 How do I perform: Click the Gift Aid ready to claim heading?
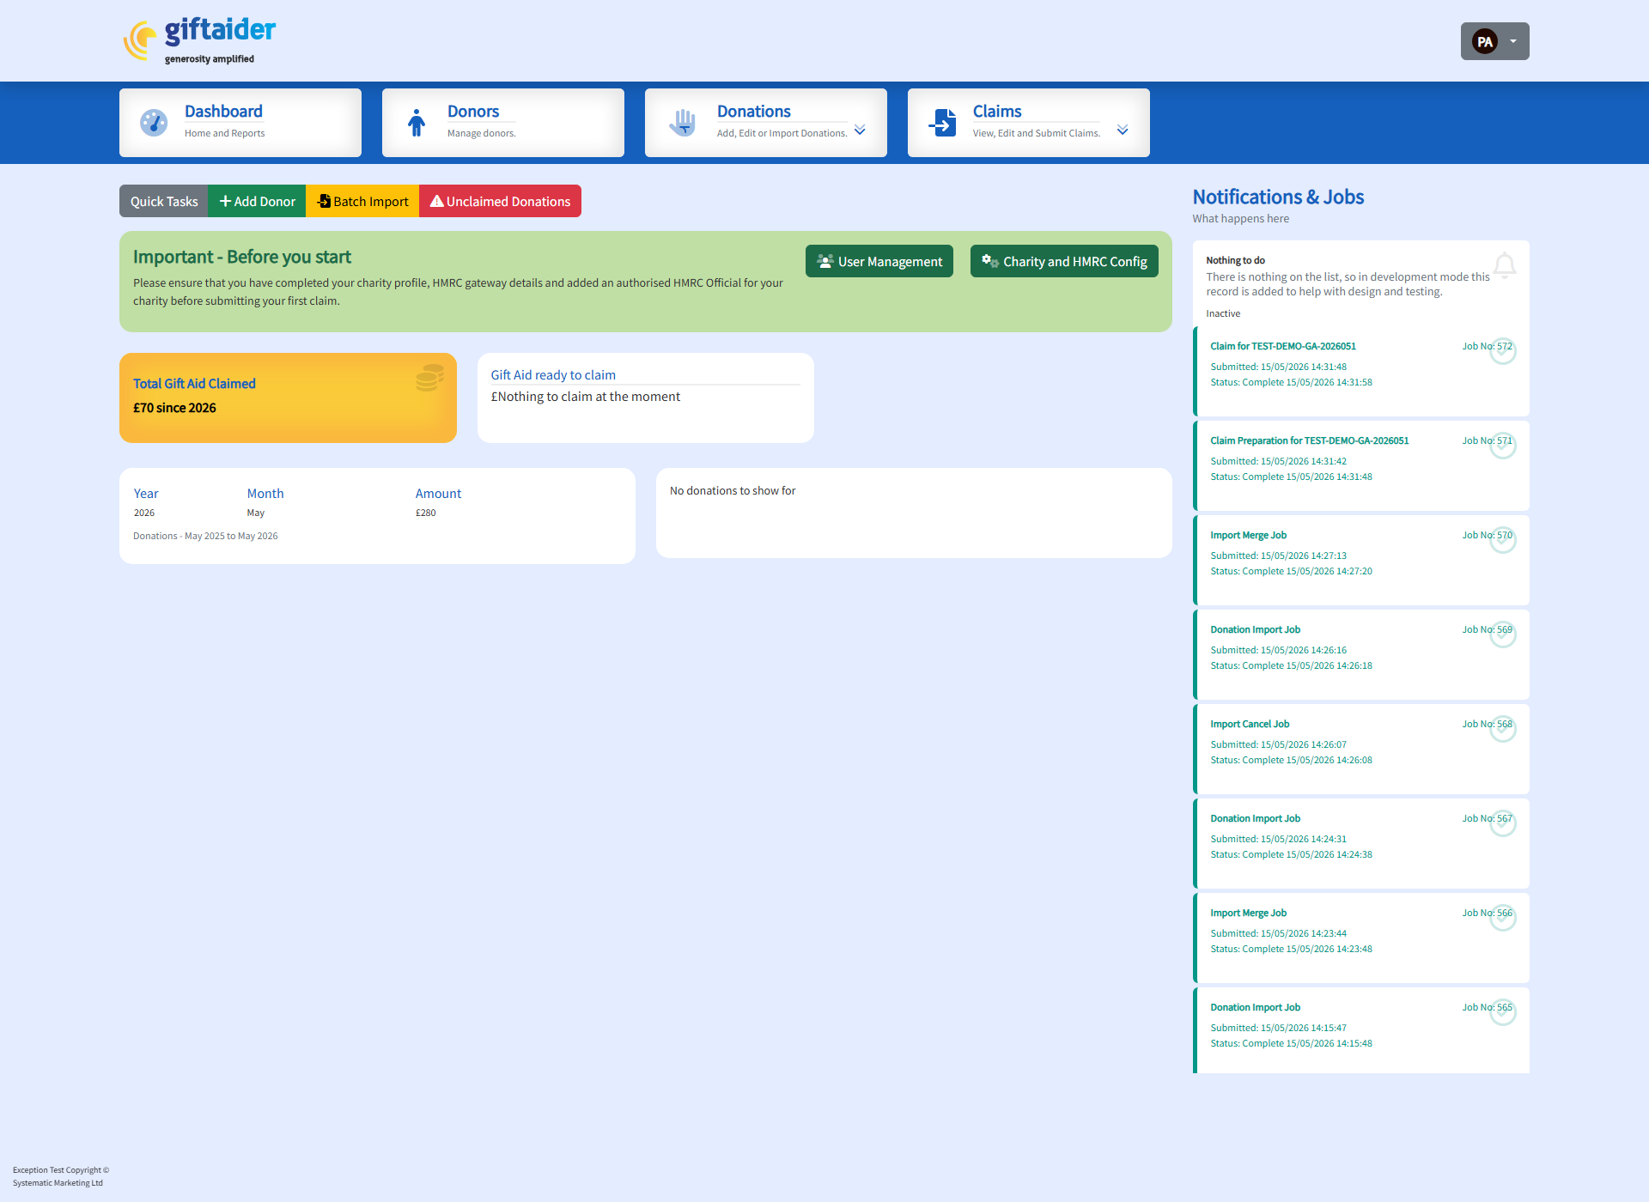[x=553, y=375]
